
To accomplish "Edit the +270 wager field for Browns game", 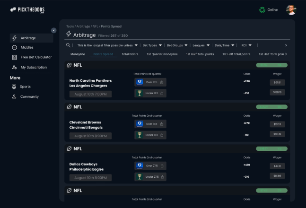I will pyautogui.click(x=277, y=124).
